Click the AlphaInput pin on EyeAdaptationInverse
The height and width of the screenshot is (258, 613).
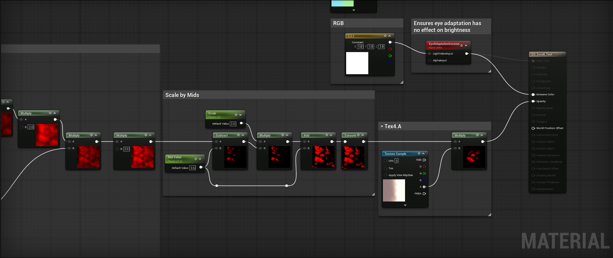tap(430, 61)
